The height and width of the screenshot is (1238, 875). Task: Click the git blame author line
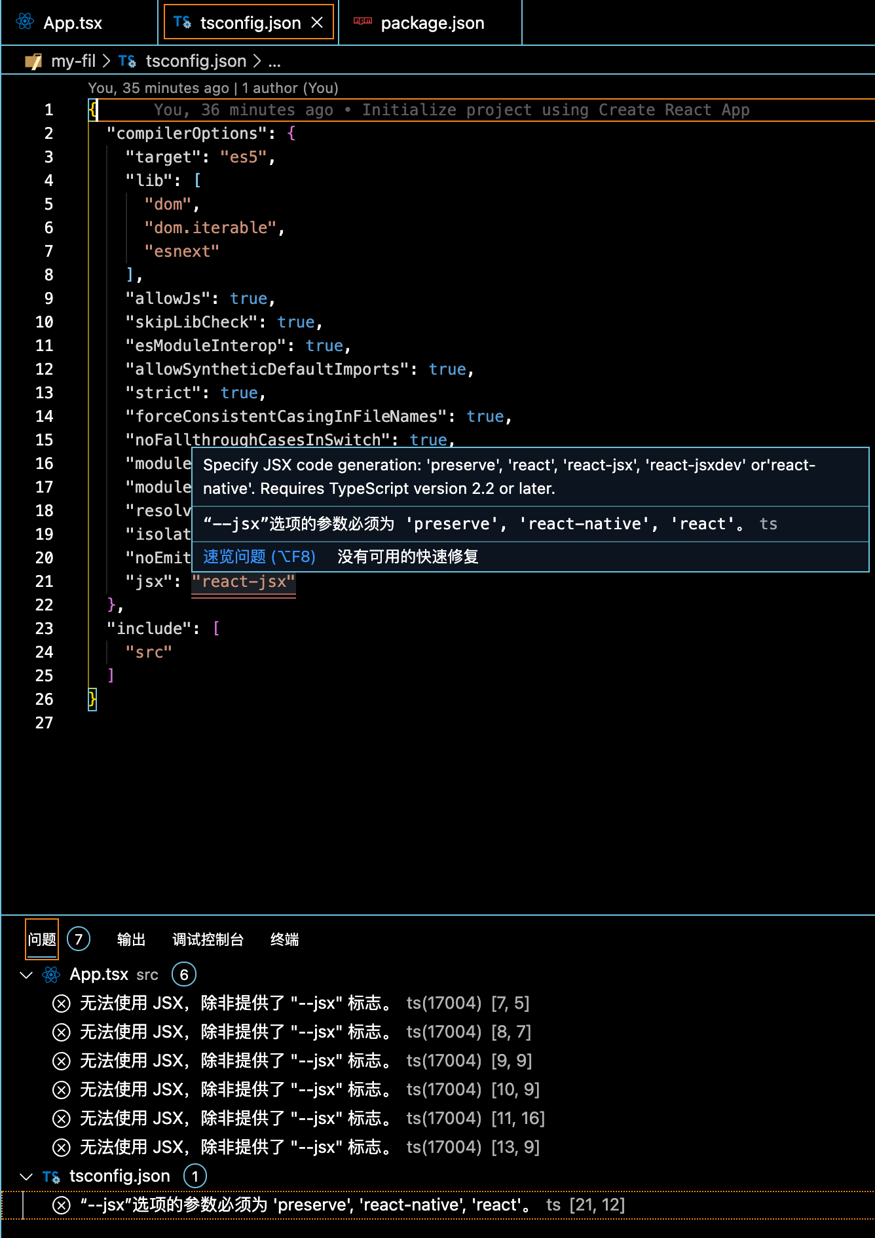[x=214, y=88]
